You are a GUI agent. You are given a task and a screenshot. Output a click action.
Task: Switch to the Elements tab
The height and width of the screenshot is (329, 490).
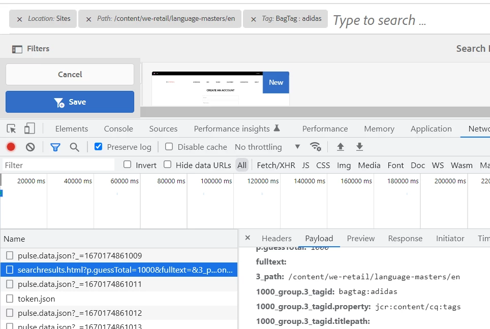pyautogui.click(x=72, y=128)
